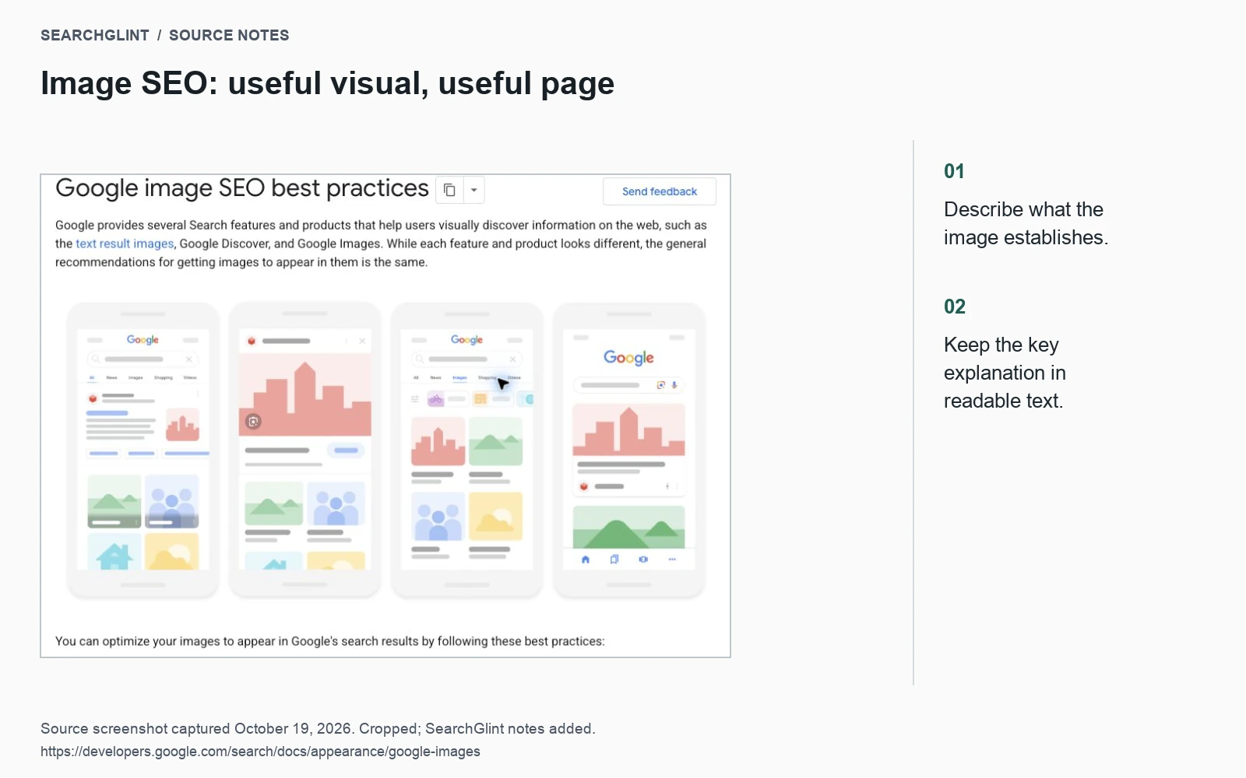Open dropdown arrow next to copy icon
This screenshot has height=778, width=1246.
[x=473, y=190]
